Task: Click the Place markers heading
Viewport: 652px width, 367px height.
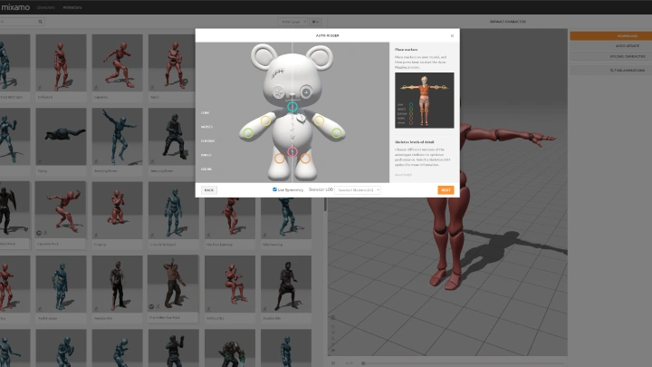Action: click(x=407, y=50)
